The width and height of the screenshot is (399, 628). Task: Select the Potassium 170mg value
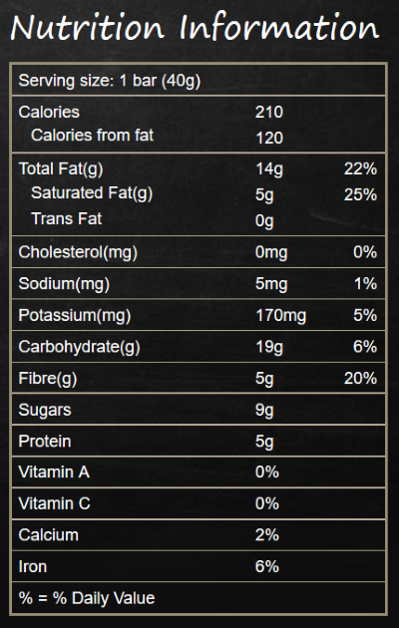[x=281, y=316]
